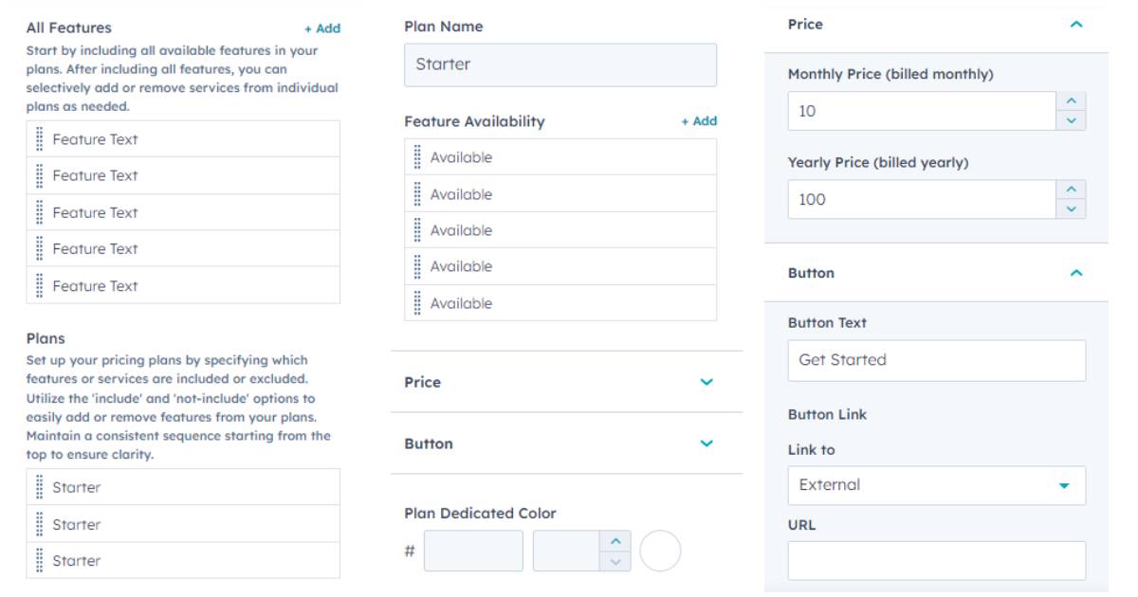Click drag handle of first Feature Text row
This screenshot has width=1138, height=597.
[39, 139]
